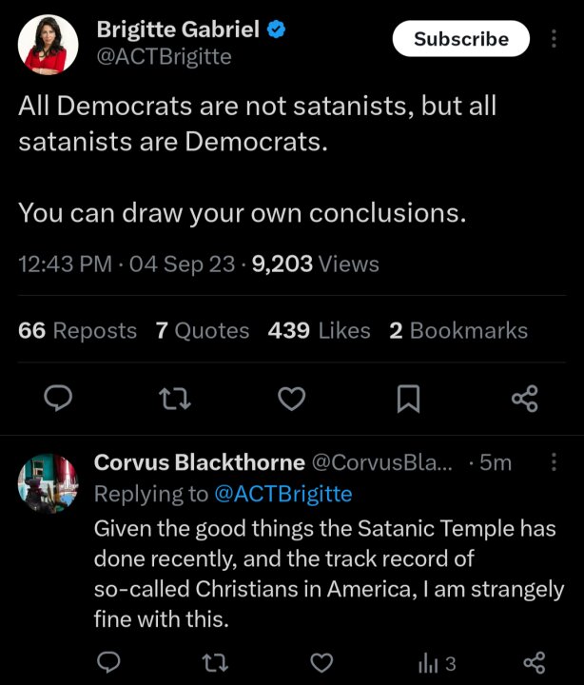Repost Corvus Blackthorne's reply
The height and width of the screenshot is (685, 584).
[x=215, y=662]
